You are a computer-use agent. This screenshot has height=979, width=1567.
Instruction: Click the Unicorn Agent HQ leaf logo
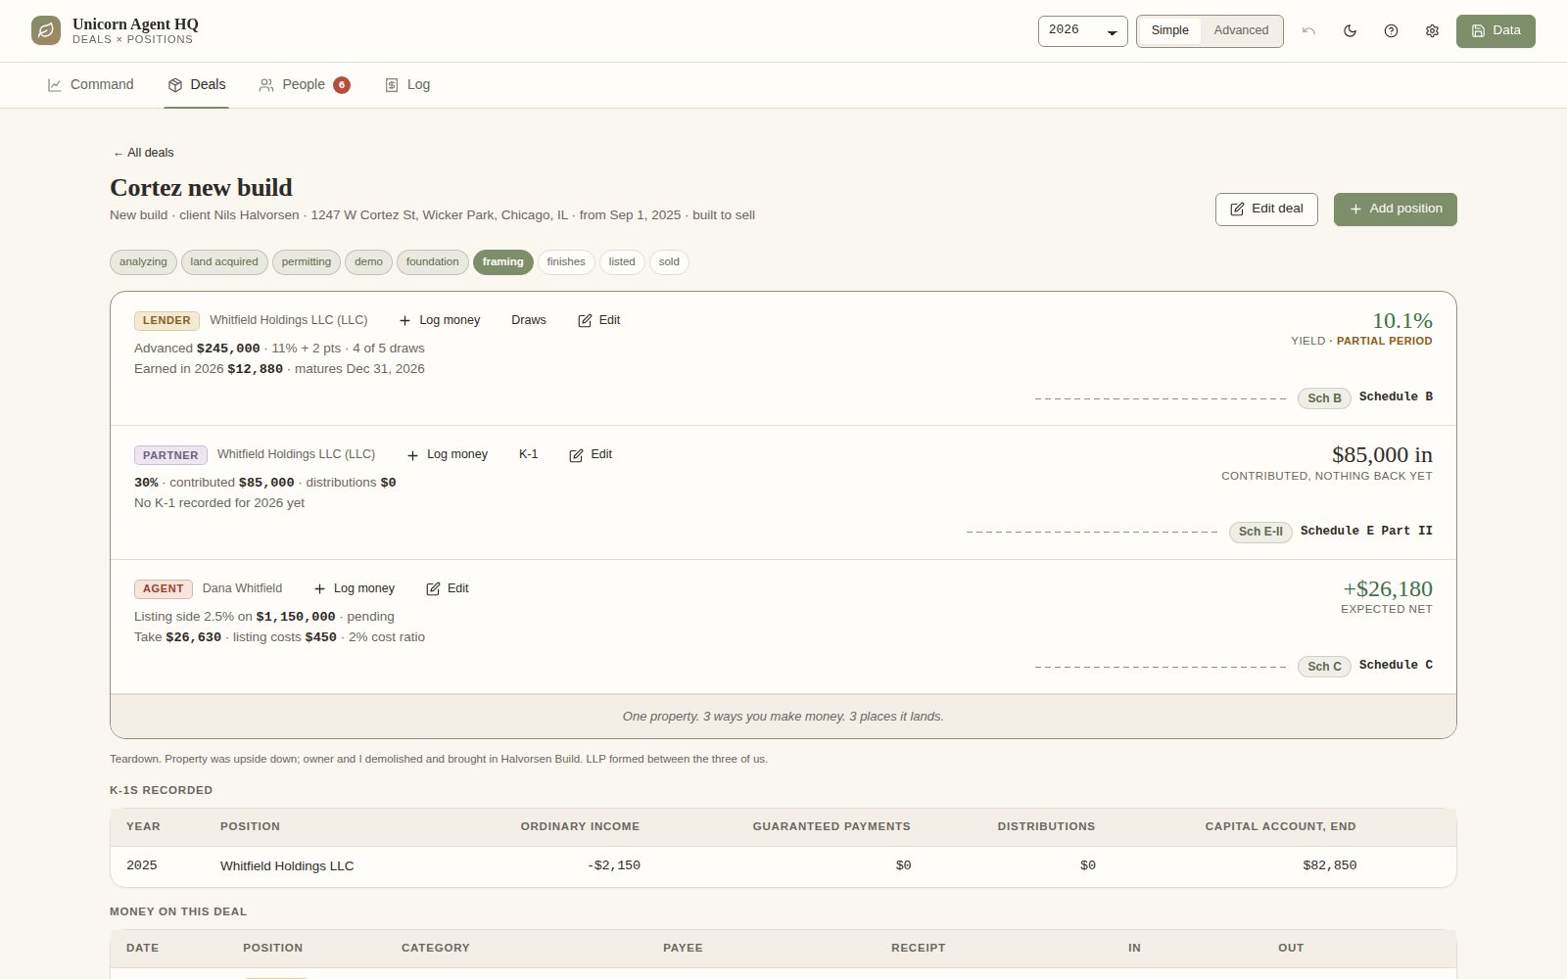coord(46,30)
